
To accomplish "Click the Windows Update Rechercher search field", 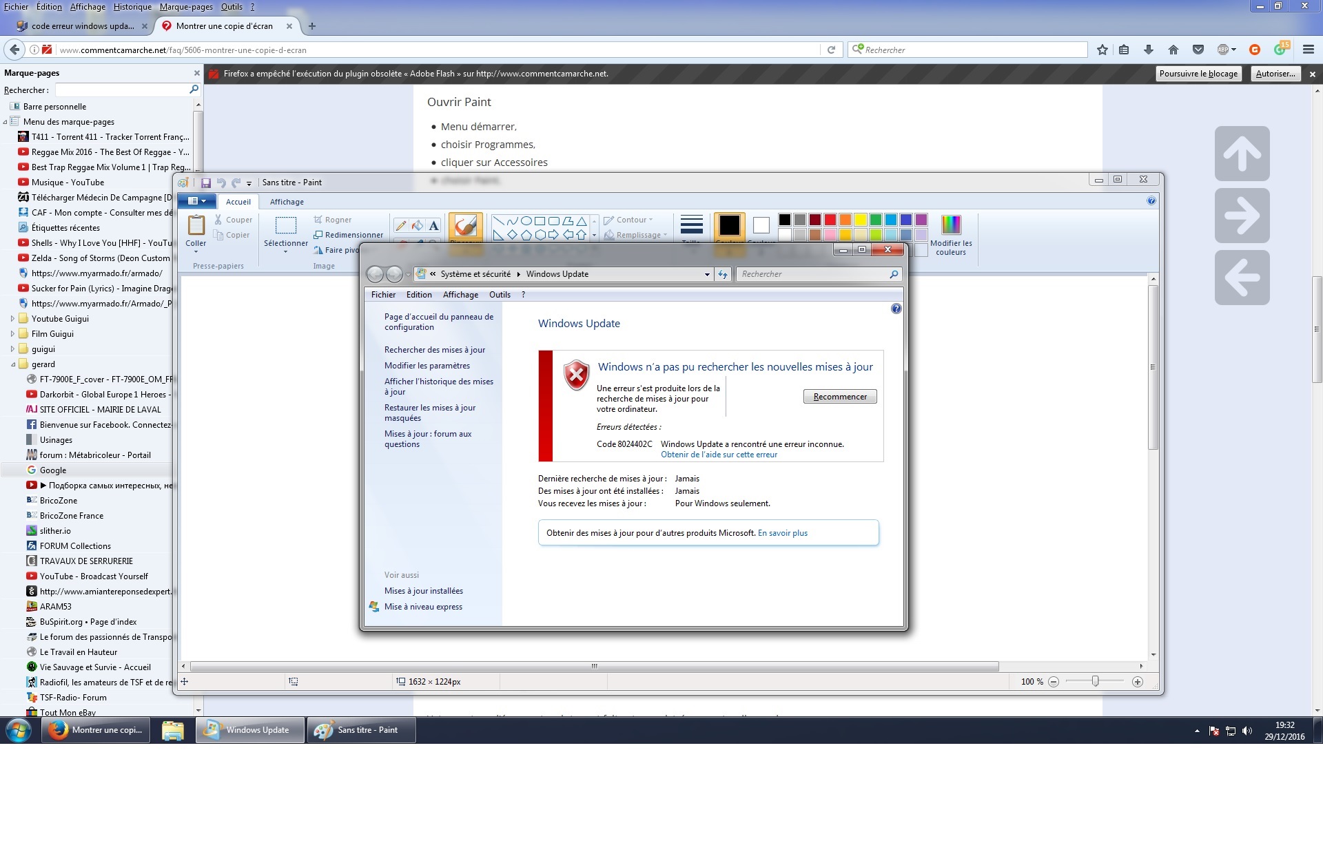I will (x=819, y=274).
